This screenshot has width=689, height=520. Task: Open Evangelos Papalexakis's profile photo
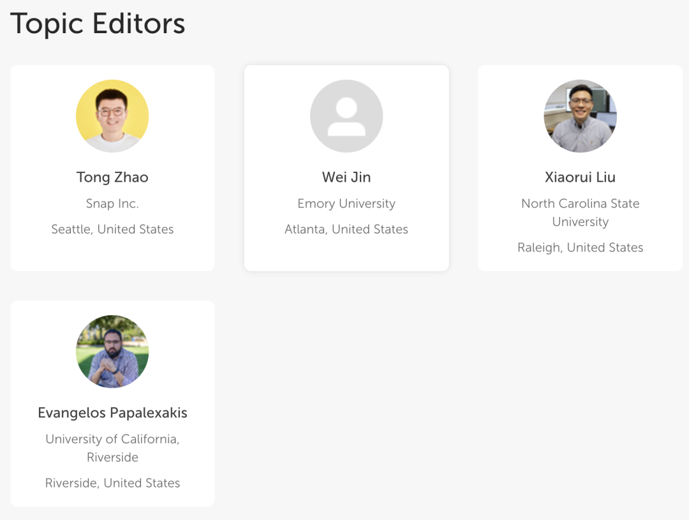[x=112, y=352]
